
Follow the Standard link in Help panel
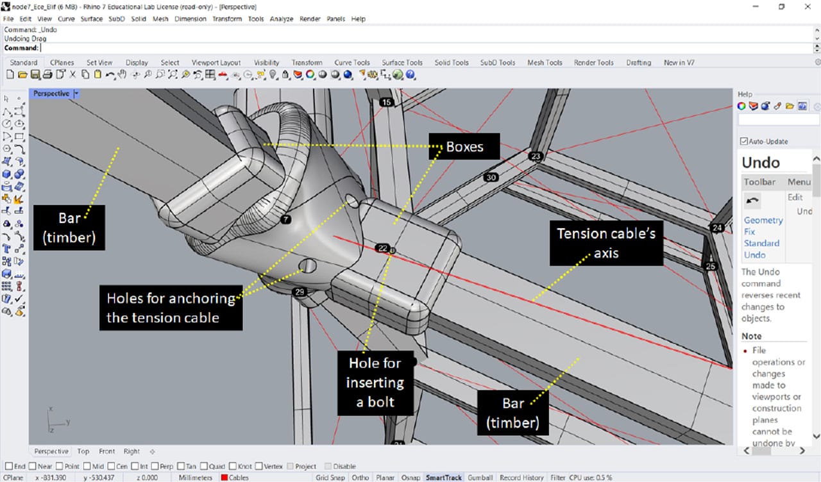point(761,243)
